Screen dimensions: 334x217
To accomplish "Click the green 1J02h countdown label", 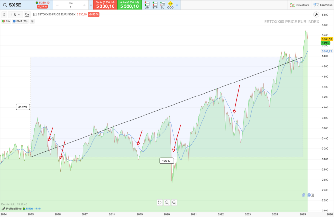I will 326,43.
